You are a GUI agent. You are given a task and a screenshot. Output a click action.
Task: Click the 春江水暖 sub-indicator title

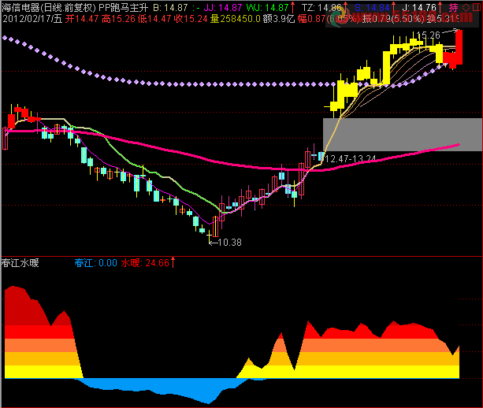[x=20, y=263]
